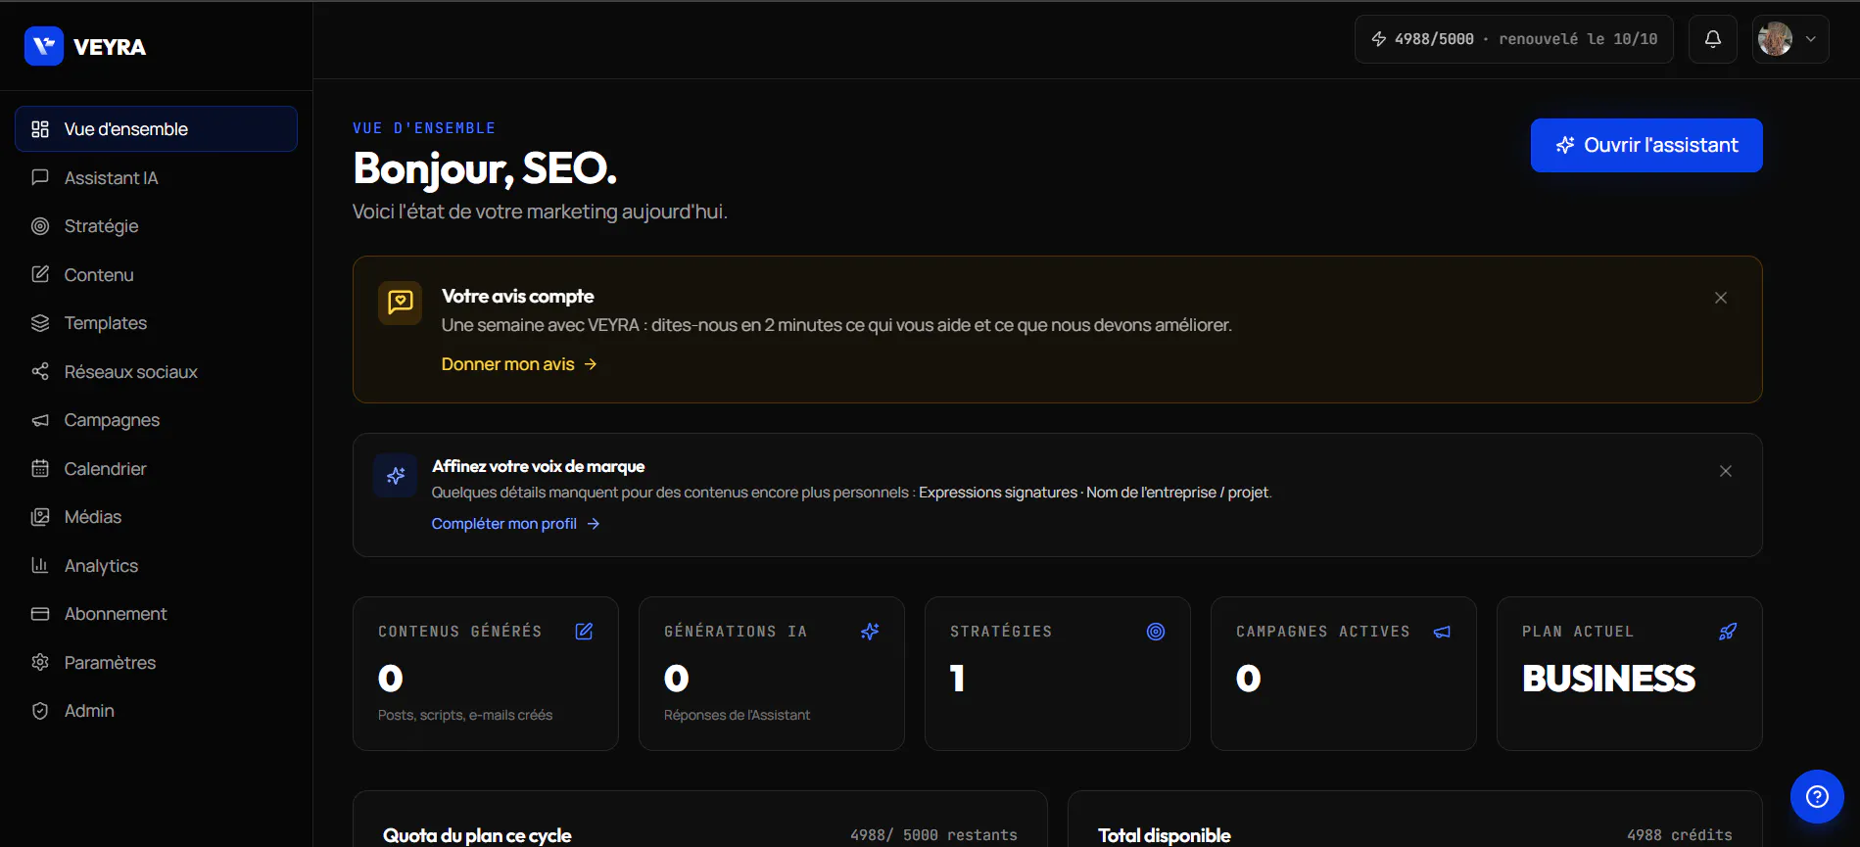Image resolution: width=1860 pixels, height=847 pixels.
Task: Click the Réseaux sociaux share icon in sidebar
Action: 40,371
